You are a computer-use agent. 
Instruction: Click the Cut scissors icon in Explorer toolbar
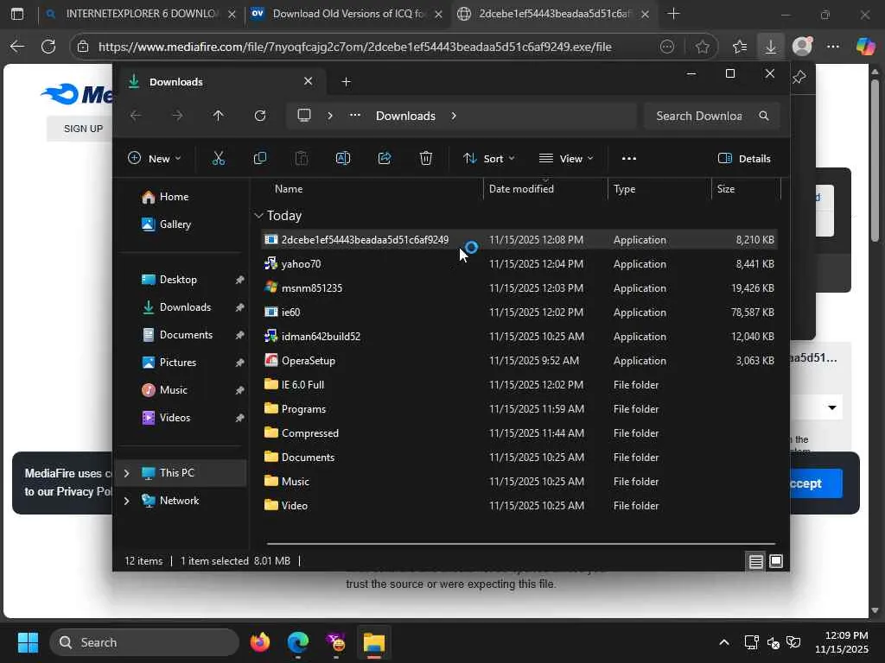219,159
